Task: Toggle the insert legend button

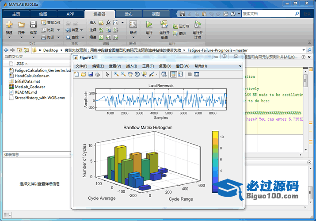Action: (x=180, y=74)
